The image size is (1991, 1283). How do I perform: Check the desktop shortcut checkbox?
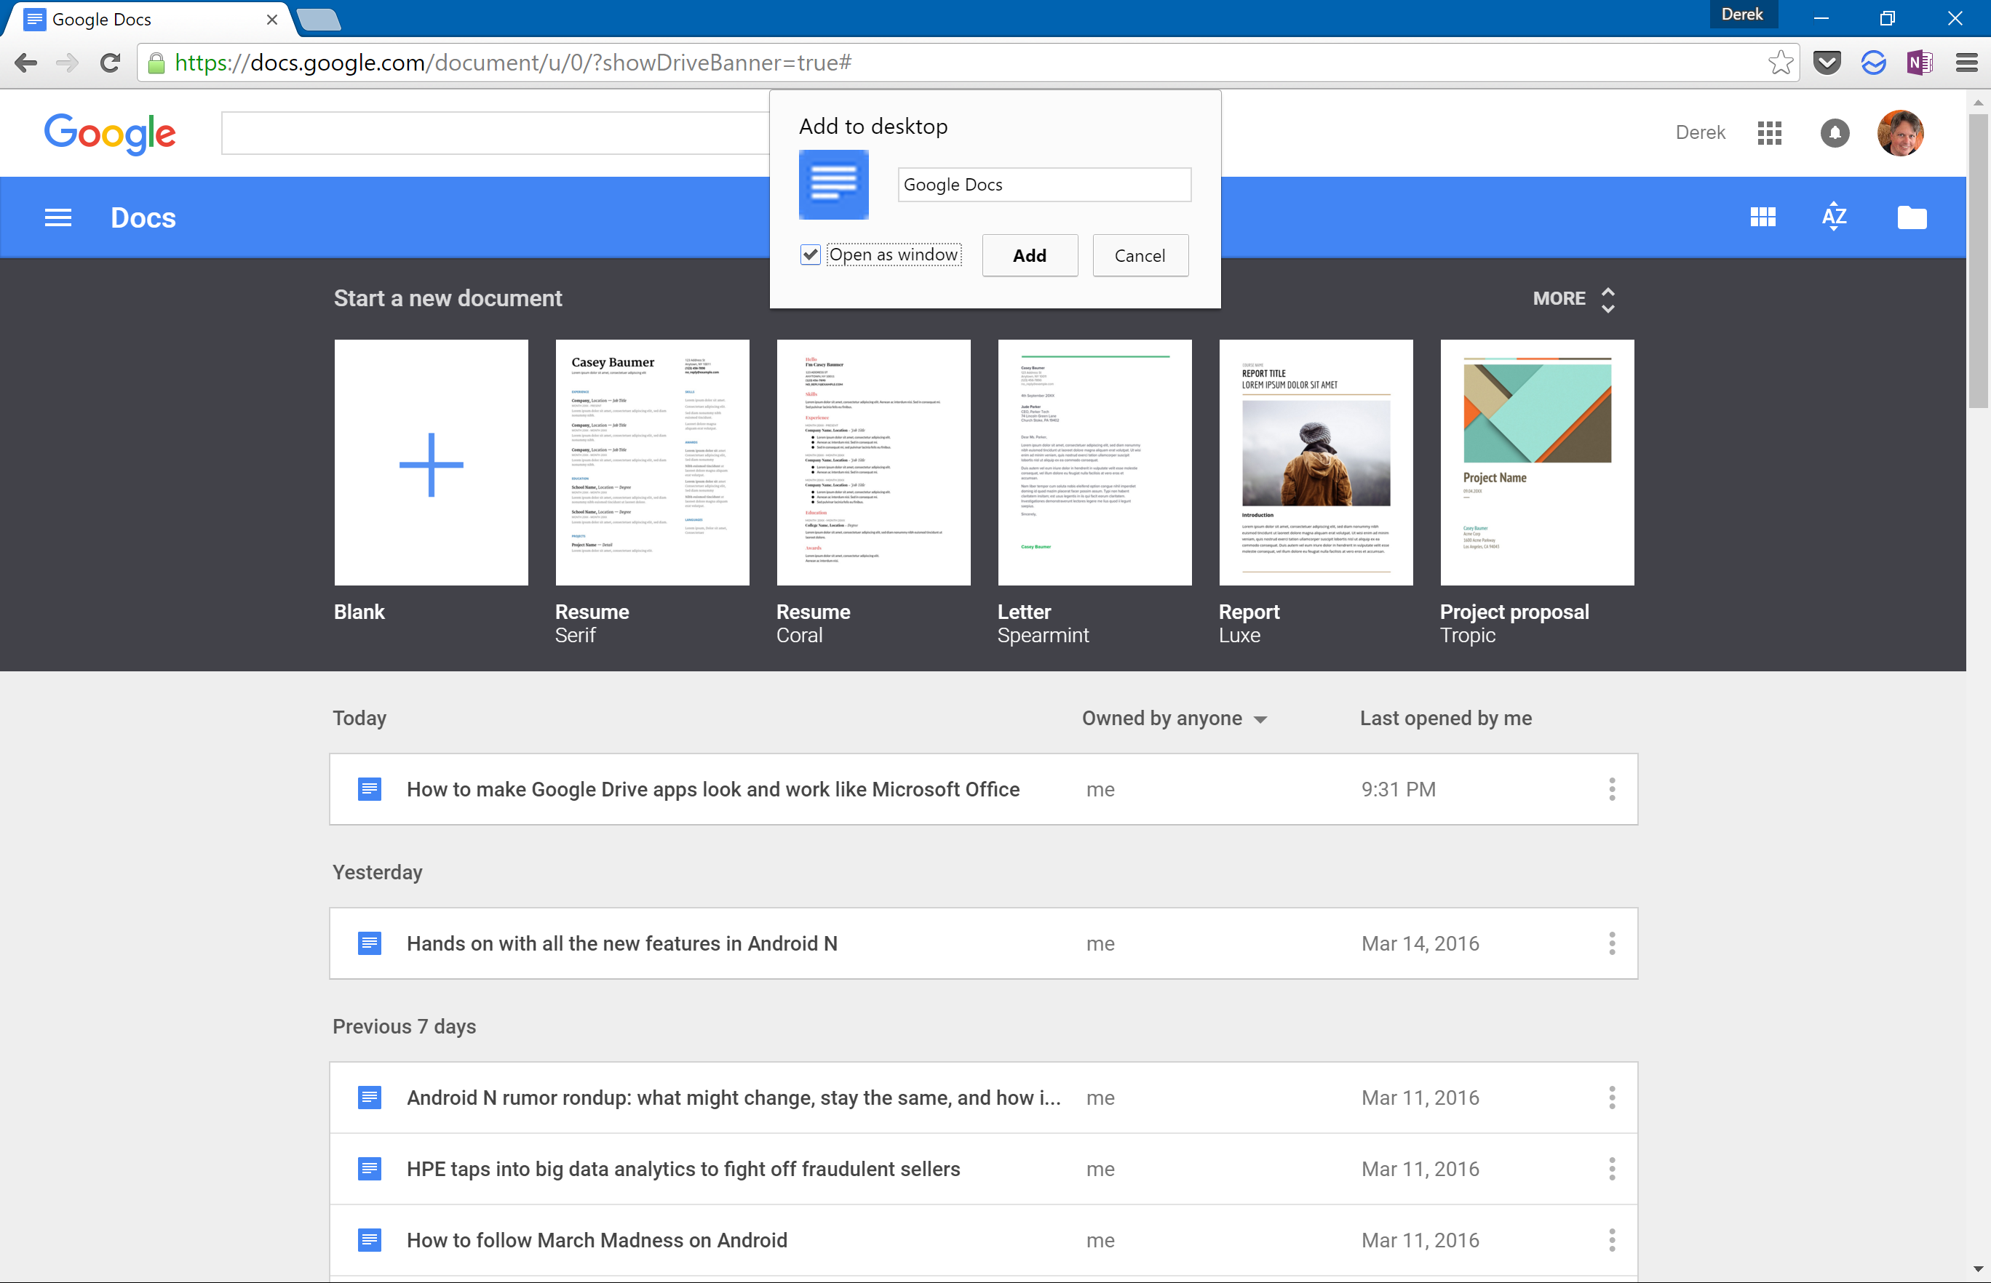808,255
